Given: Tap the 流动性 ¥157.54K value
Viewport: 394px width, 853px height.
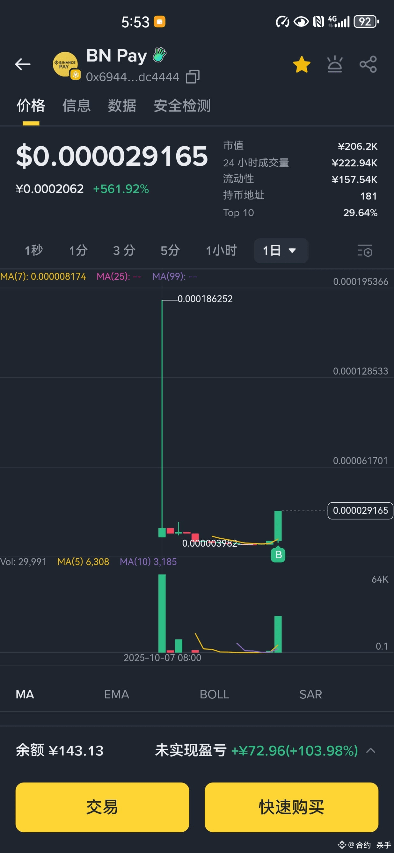Looking at the screenshot, I should 354,179.
